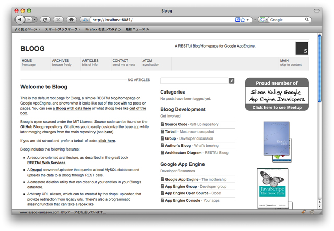Select the ARCHIVES browse freely nav tab

(66, 63)
